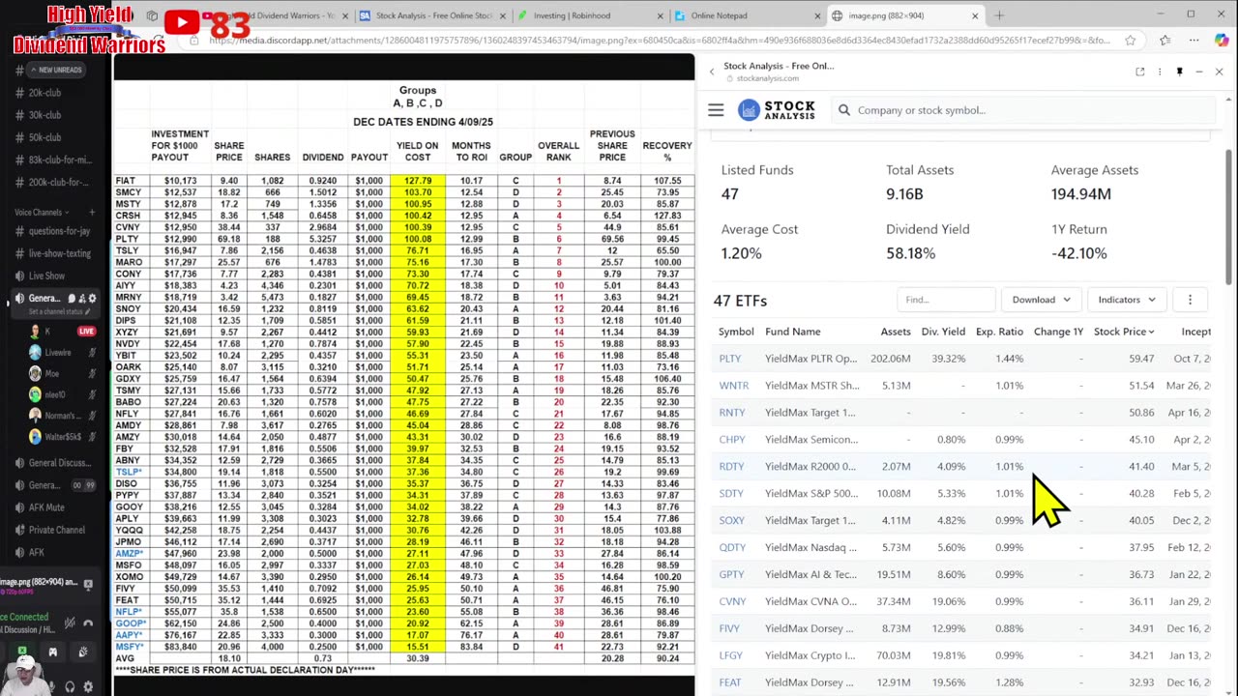The width and height of the screenshot is (1238, 696).
Task: Invite people to General voice channel
Action: tap(83, 299)
